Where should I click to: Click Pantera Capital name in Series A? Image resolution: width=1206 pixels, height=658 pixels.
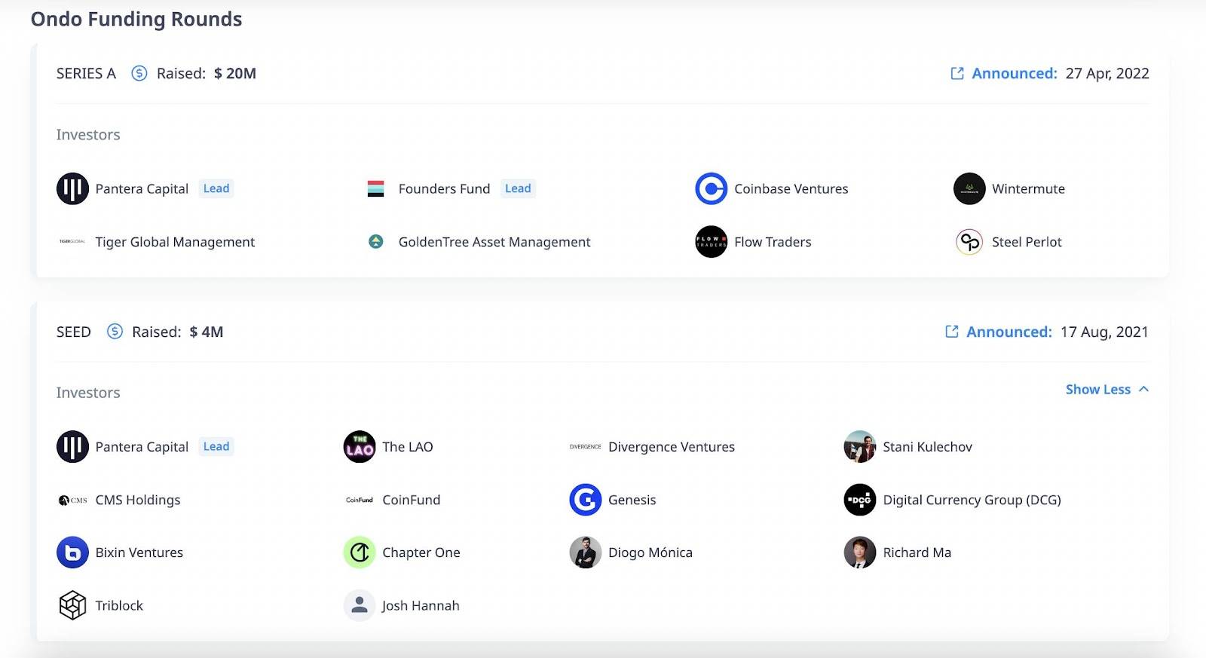[142, 188]
